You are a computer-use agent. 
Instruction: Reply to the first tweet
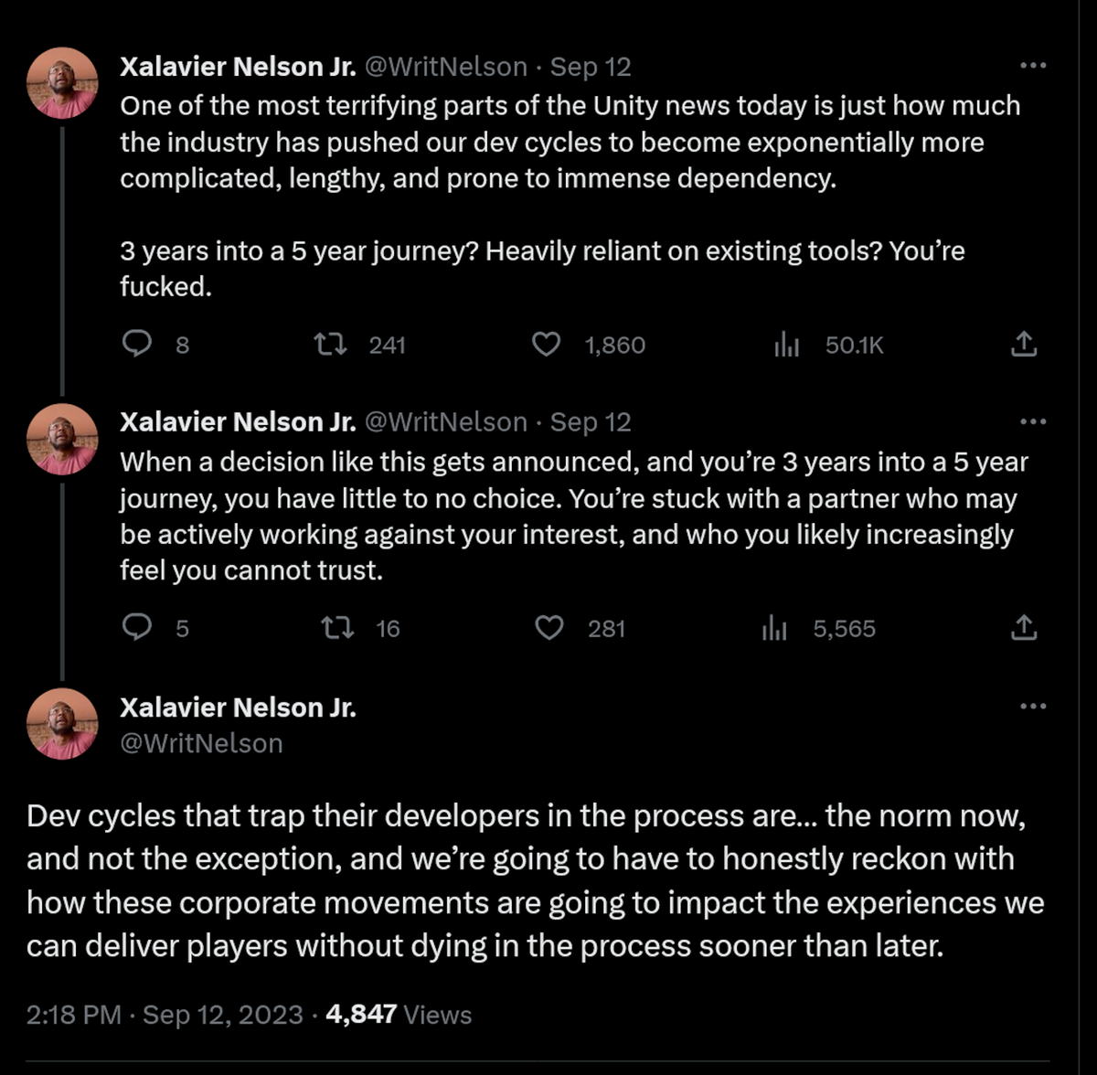pyautogui.click(x=137, y=345)
